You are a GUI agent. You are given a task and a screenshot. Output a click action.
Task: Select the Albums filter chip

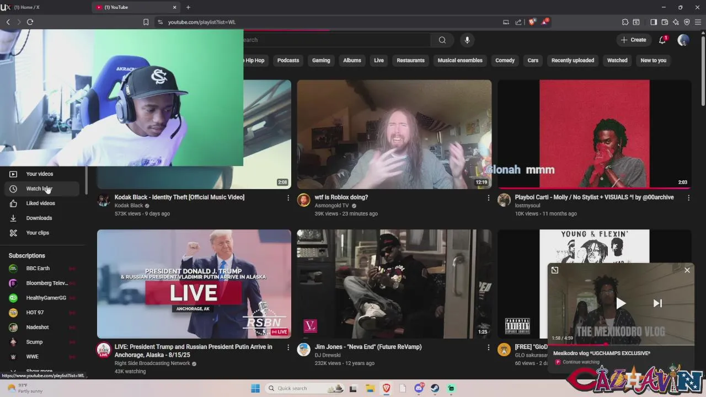point(352,61)
